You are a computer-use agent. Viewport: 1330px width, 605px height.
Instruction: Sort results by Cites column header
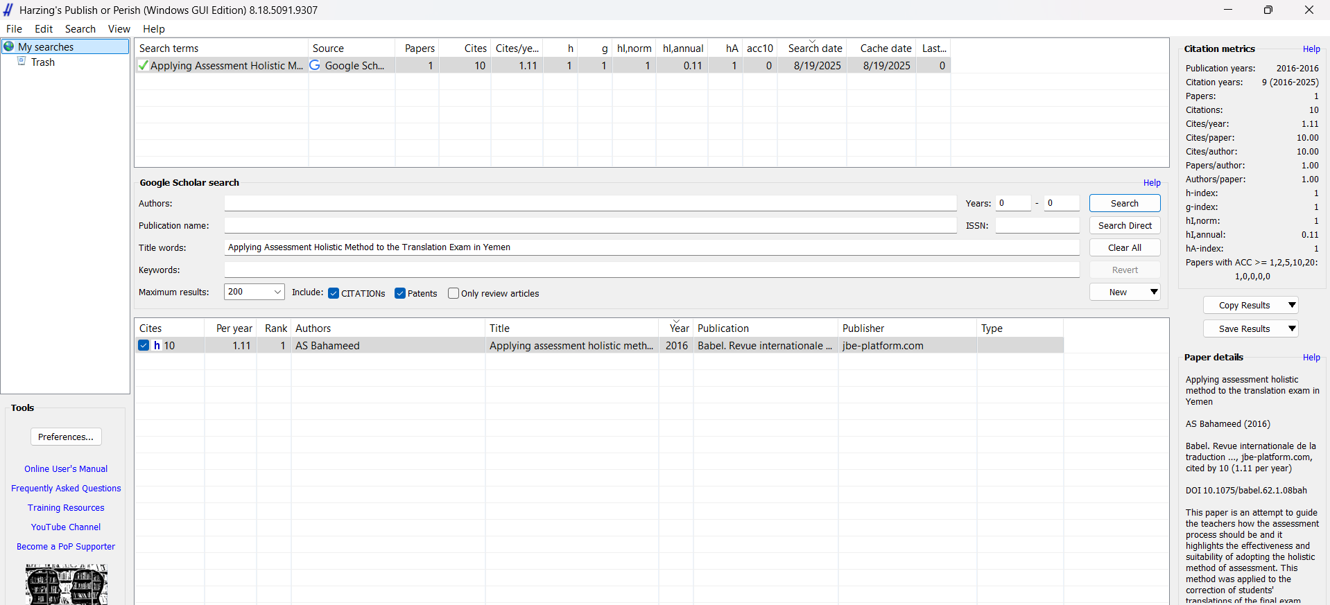pyautogui.click(x=169, y=328)
